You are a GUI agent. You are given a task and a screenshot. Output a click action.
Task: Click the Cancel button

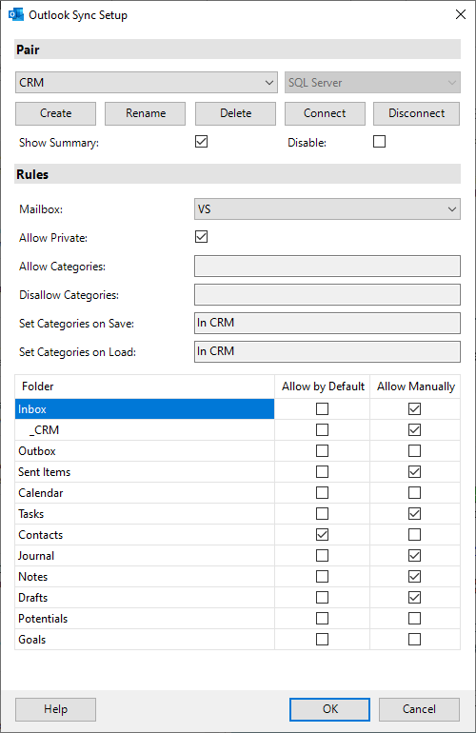[419, 709]
